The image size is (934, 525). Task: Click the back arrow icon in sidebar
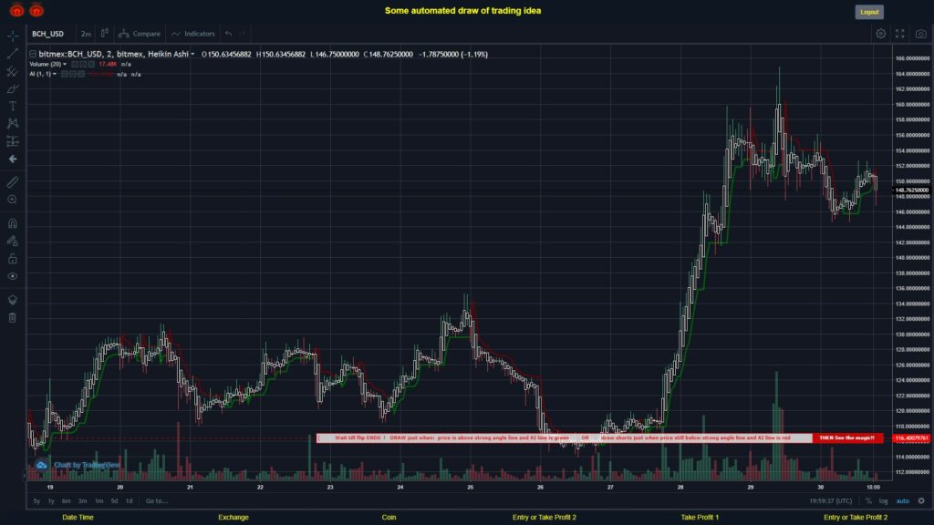pos(13,159)
